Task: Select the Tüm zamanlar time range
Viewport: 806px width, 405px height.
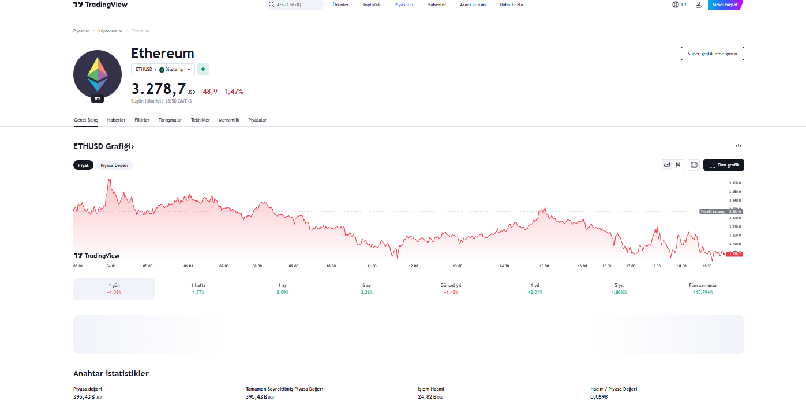Action: pos(703,289)
